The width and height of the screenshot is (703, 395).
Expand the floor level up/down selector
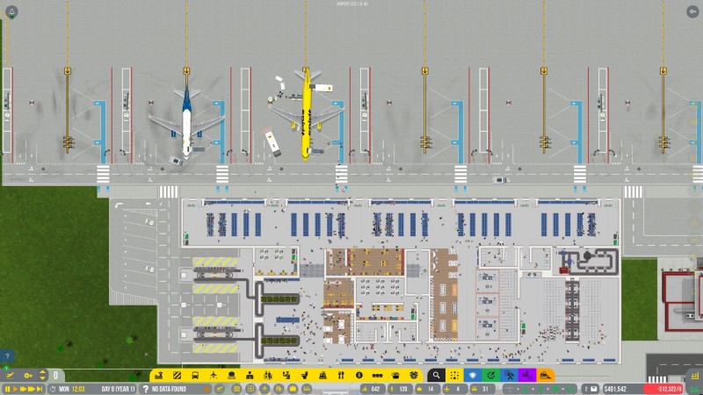coord(42,375)
